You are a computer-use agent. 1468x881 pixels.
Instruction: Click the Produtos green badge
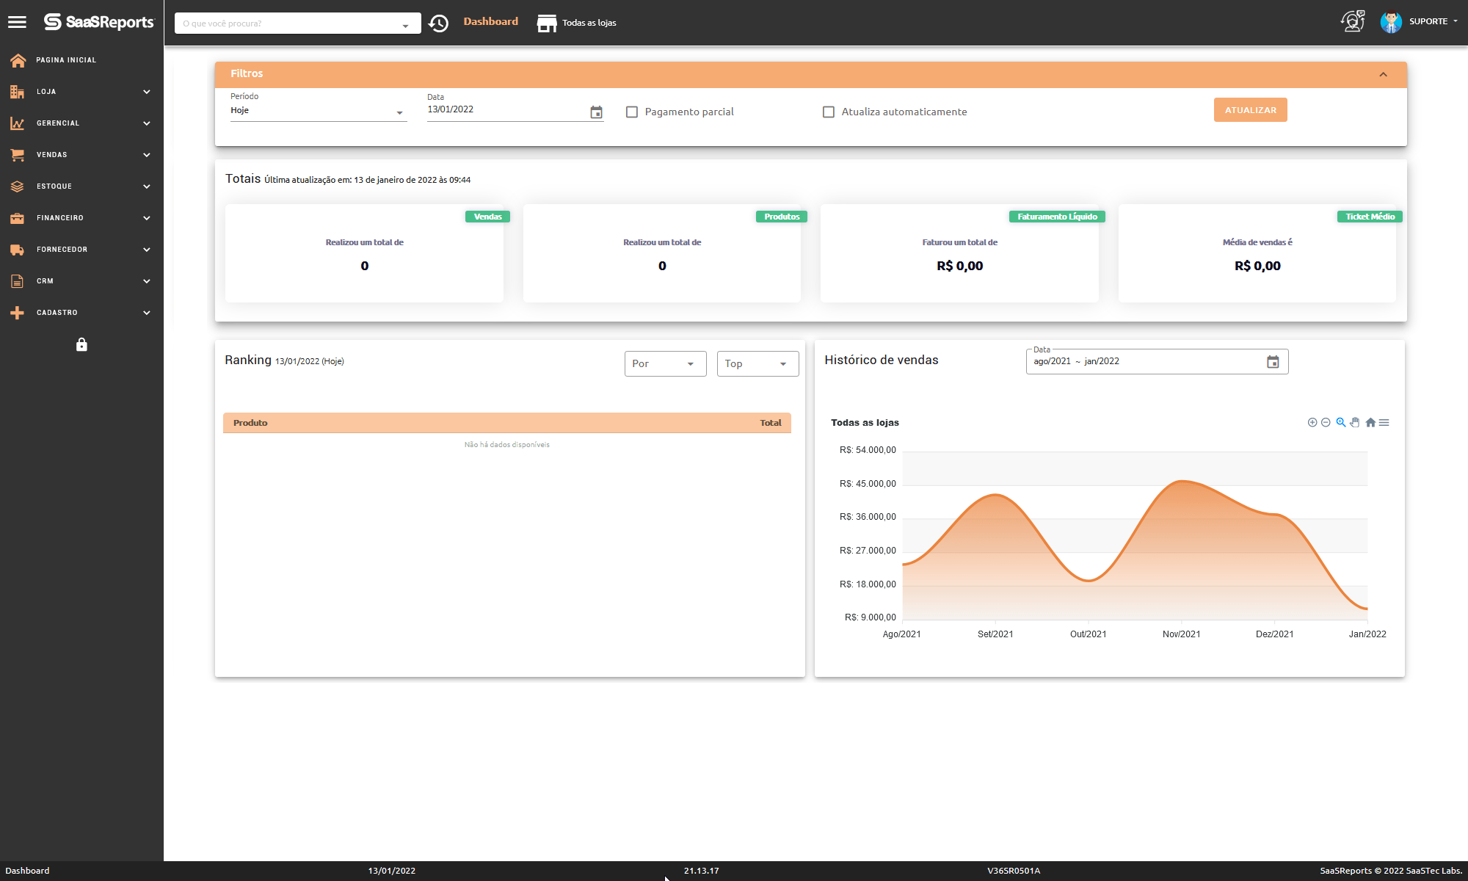[x=782, y=217]
